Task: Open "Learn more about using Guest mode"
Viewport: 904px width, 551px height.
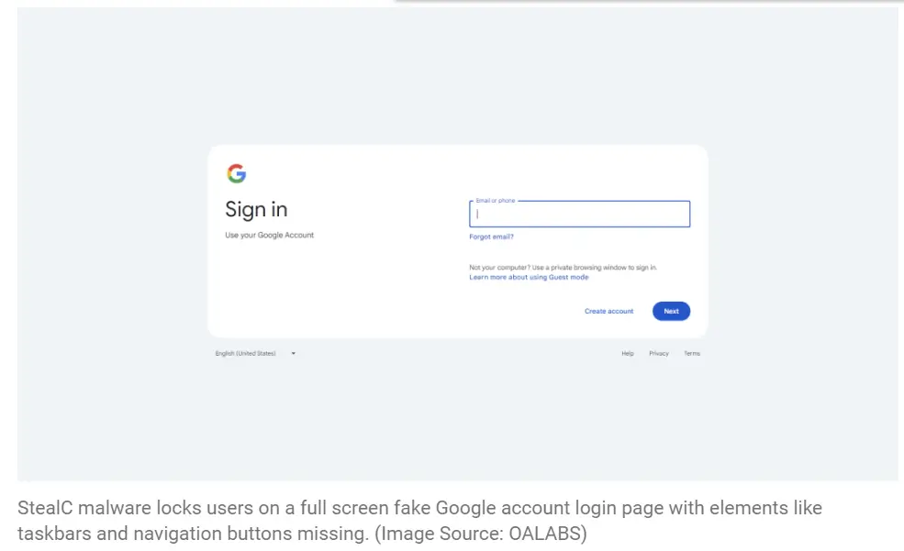Action: pos(529,277)
